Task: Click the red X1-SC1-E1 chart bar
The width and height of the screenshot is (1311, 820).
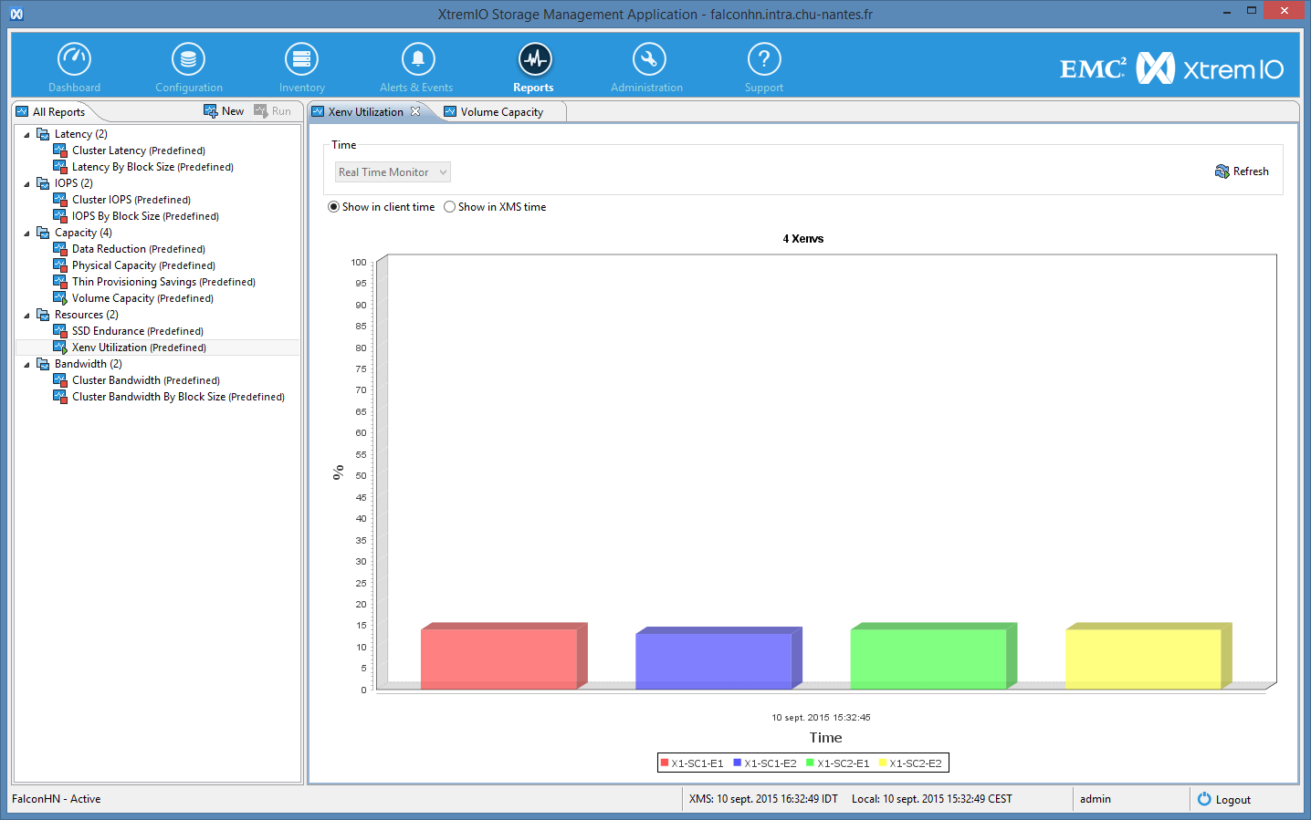Action: pos(504,657)
